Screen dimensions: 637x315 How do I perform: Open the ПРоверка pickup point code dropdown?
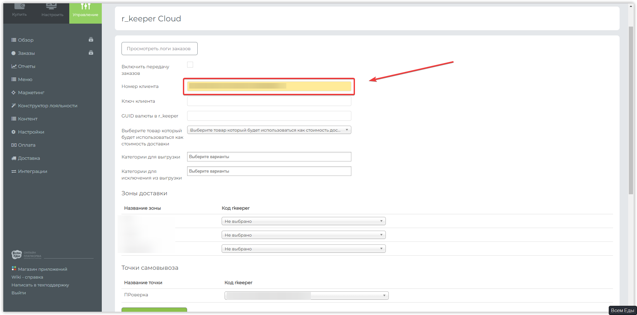click(x=307, y=296)
